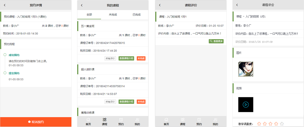Click the fifth gray star of 教学满意度

click(282, 124)
